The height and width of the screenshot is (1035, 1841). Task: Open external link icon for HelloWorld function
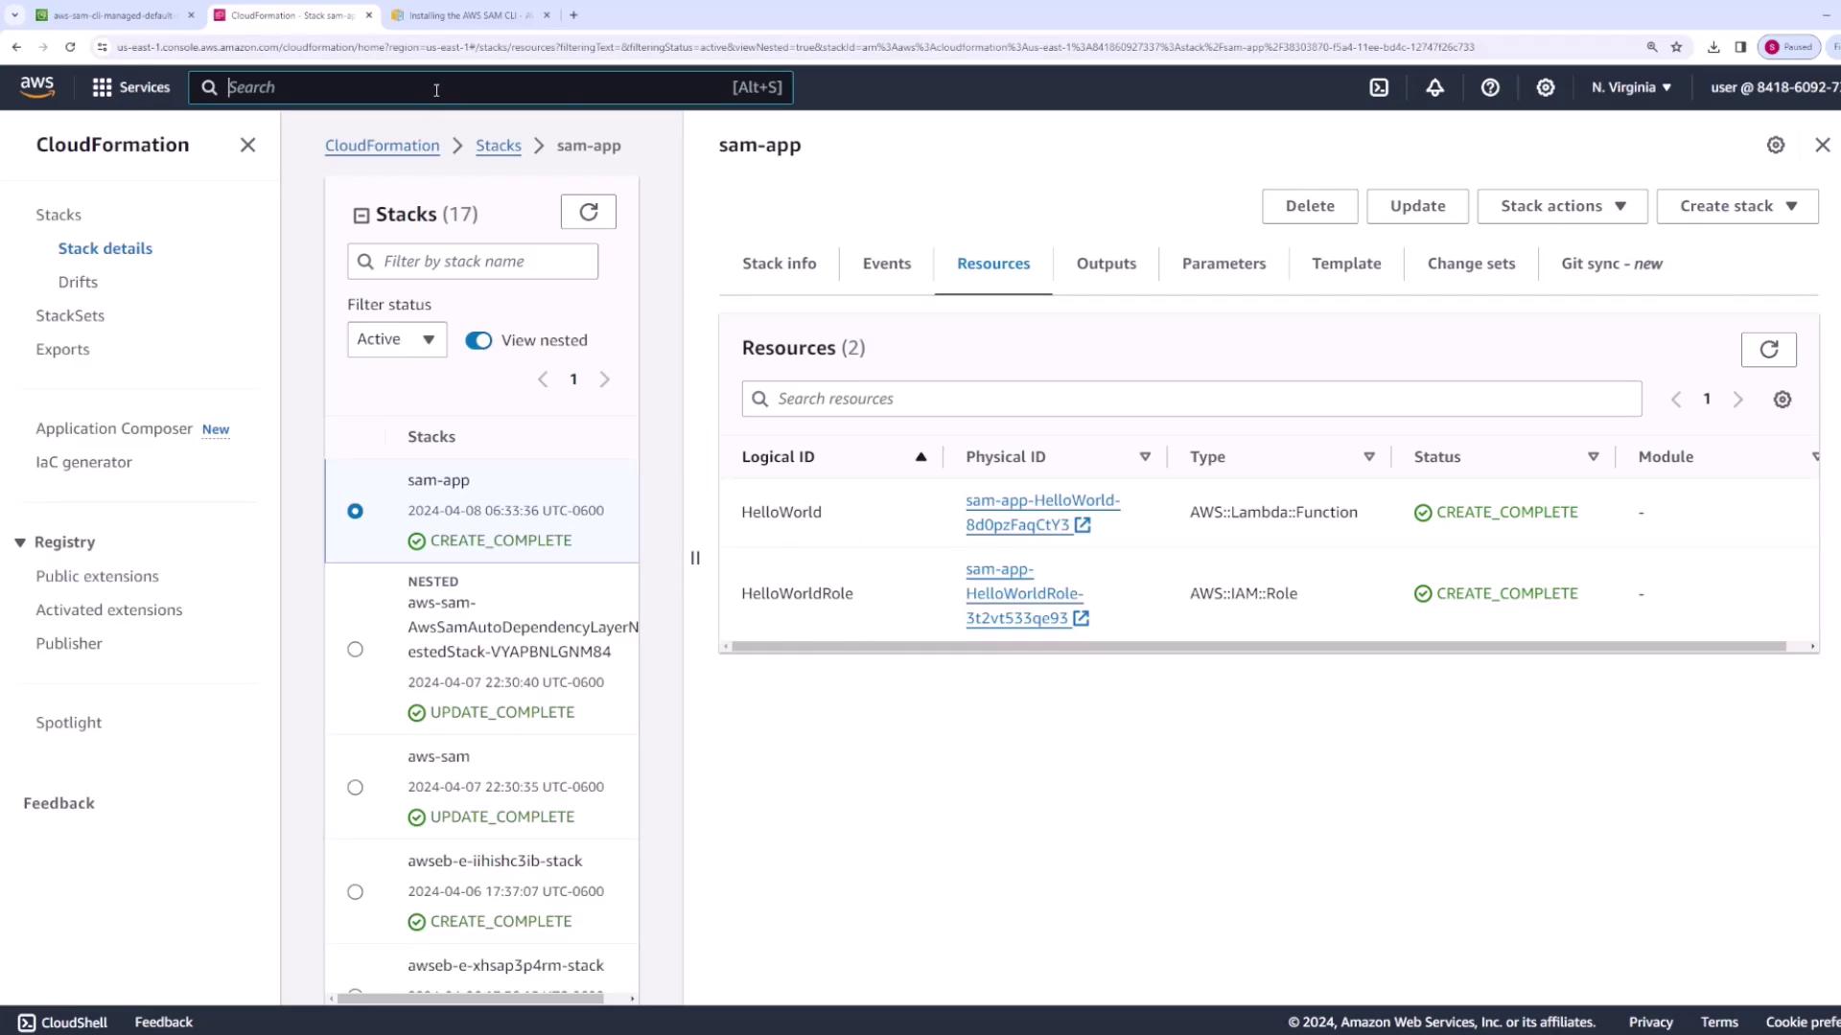(1083, 525)
